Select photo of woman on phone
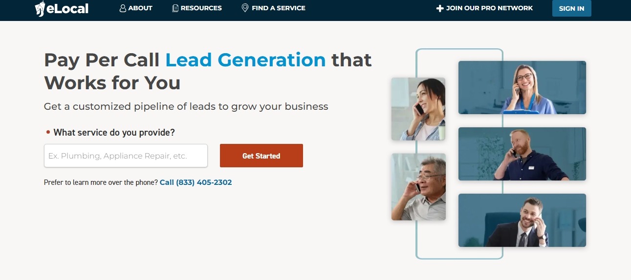The height and width of the screenshot is (280, 631). 418,109
